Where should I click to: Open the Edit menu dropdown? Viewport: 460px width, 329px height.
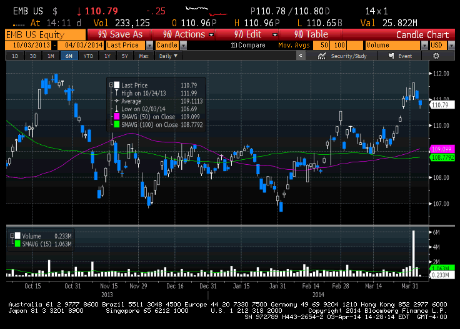click(274, 34)
